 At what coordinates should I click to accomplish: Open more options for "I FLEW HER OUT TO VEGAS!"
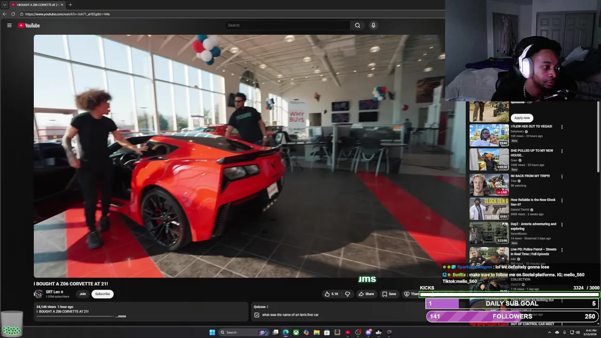click(562, 127)
